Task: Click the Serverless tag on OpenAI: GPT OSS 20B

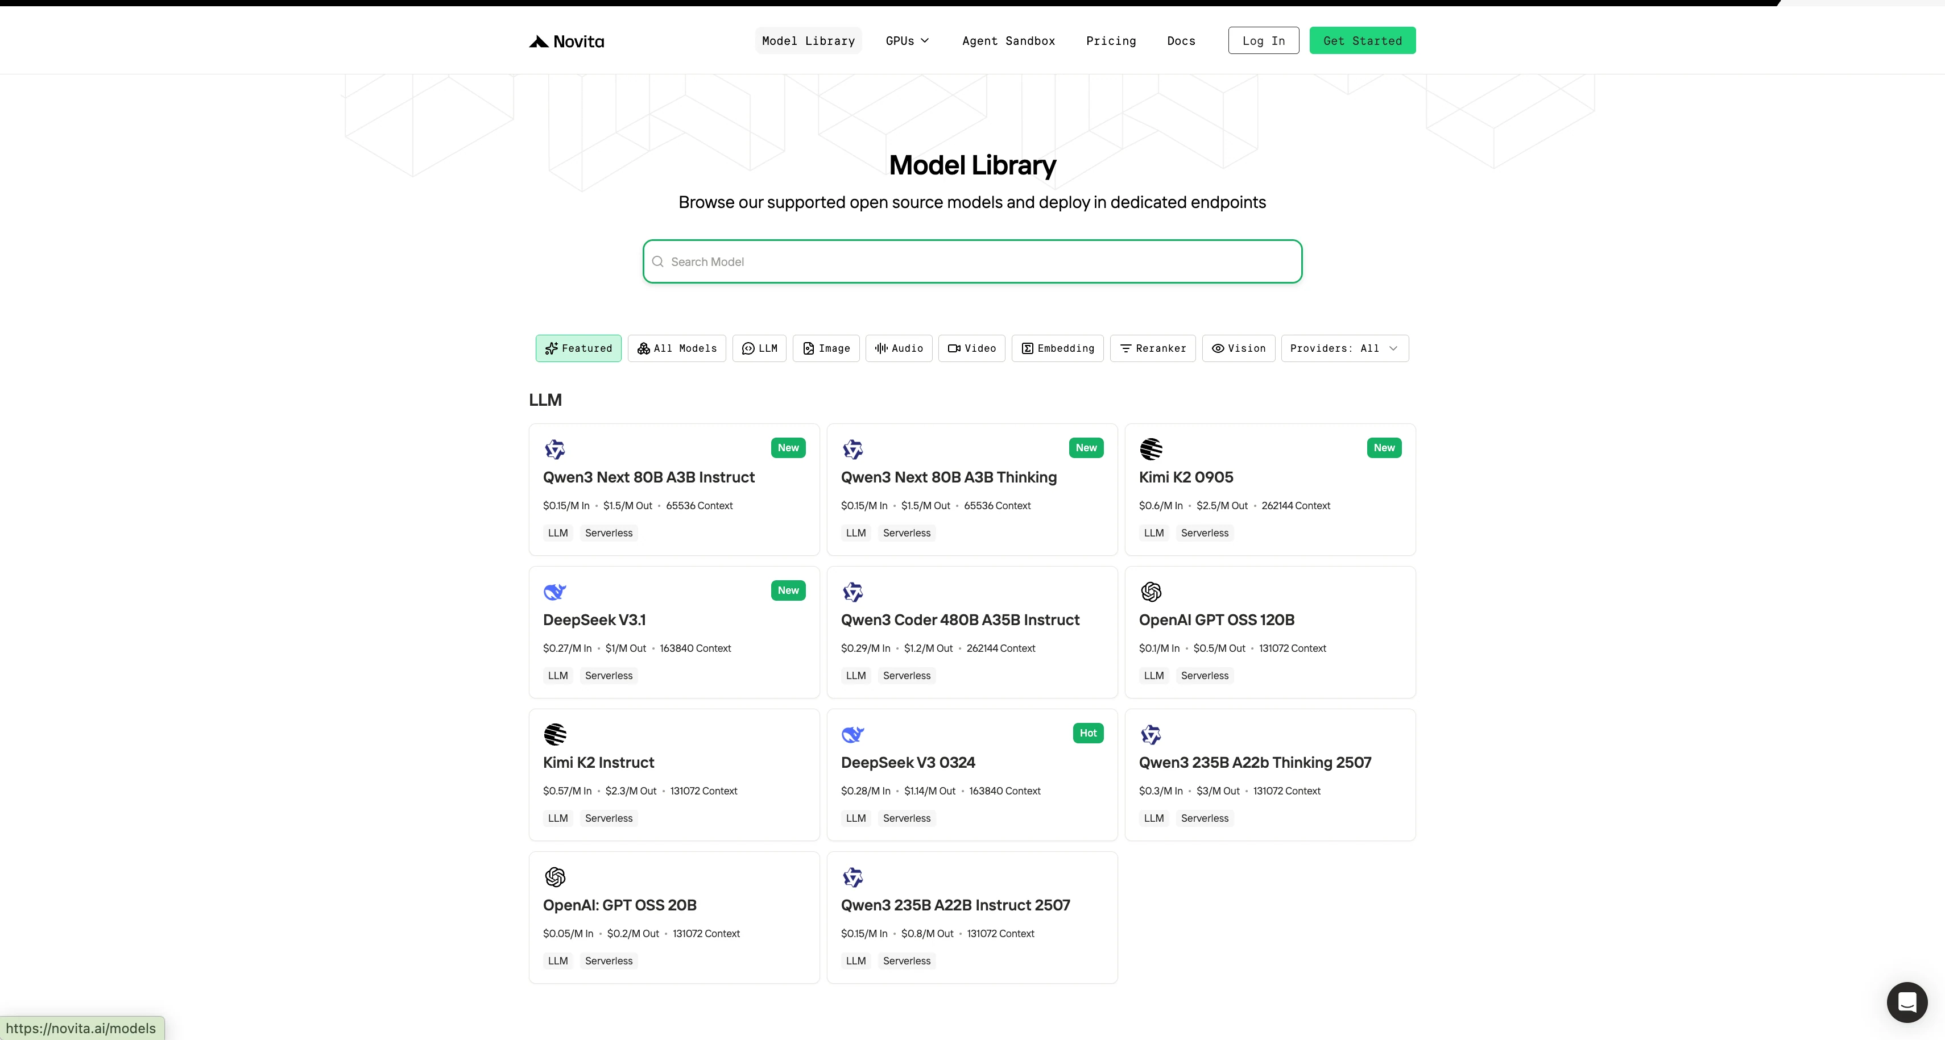Action: point(609,961)
